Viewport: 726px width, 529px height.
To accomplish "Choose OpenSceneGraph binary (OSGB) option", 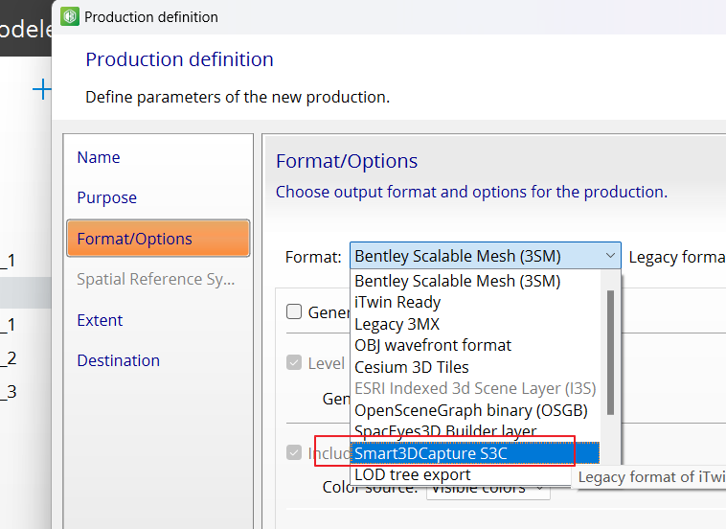I will [x=470, y=410].
